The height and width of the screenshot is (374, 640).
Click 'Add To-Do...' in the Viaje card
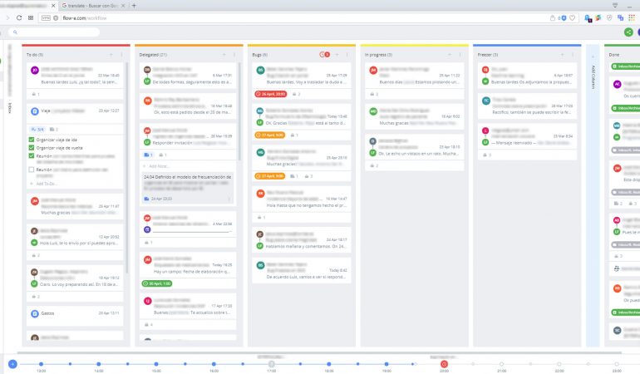(x=52, y=183)
